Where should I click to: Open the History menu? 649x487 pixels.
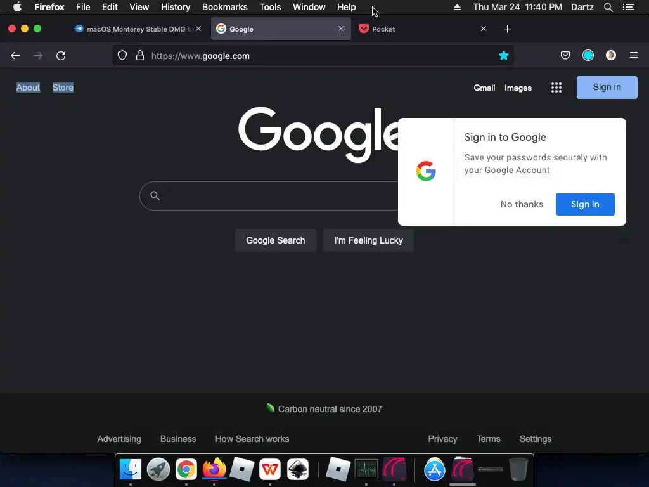coord(176,7)
